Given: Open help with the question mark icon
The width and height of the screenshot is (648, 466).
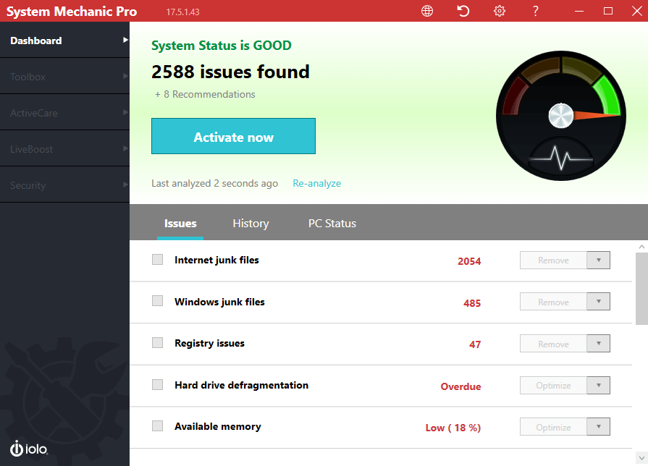Looking at the screenshot, I should point(536,11).
